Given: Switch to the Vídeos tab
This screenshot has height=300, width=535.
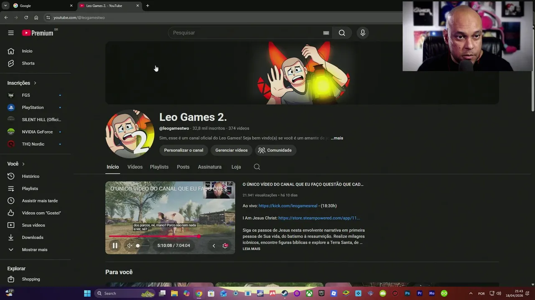Looking at the screenshot, I should pos(135,167).
